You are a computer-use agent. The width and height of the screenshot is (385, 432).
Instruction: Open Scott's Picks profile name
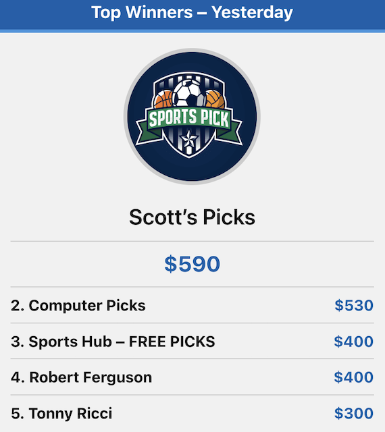point(192,217)
